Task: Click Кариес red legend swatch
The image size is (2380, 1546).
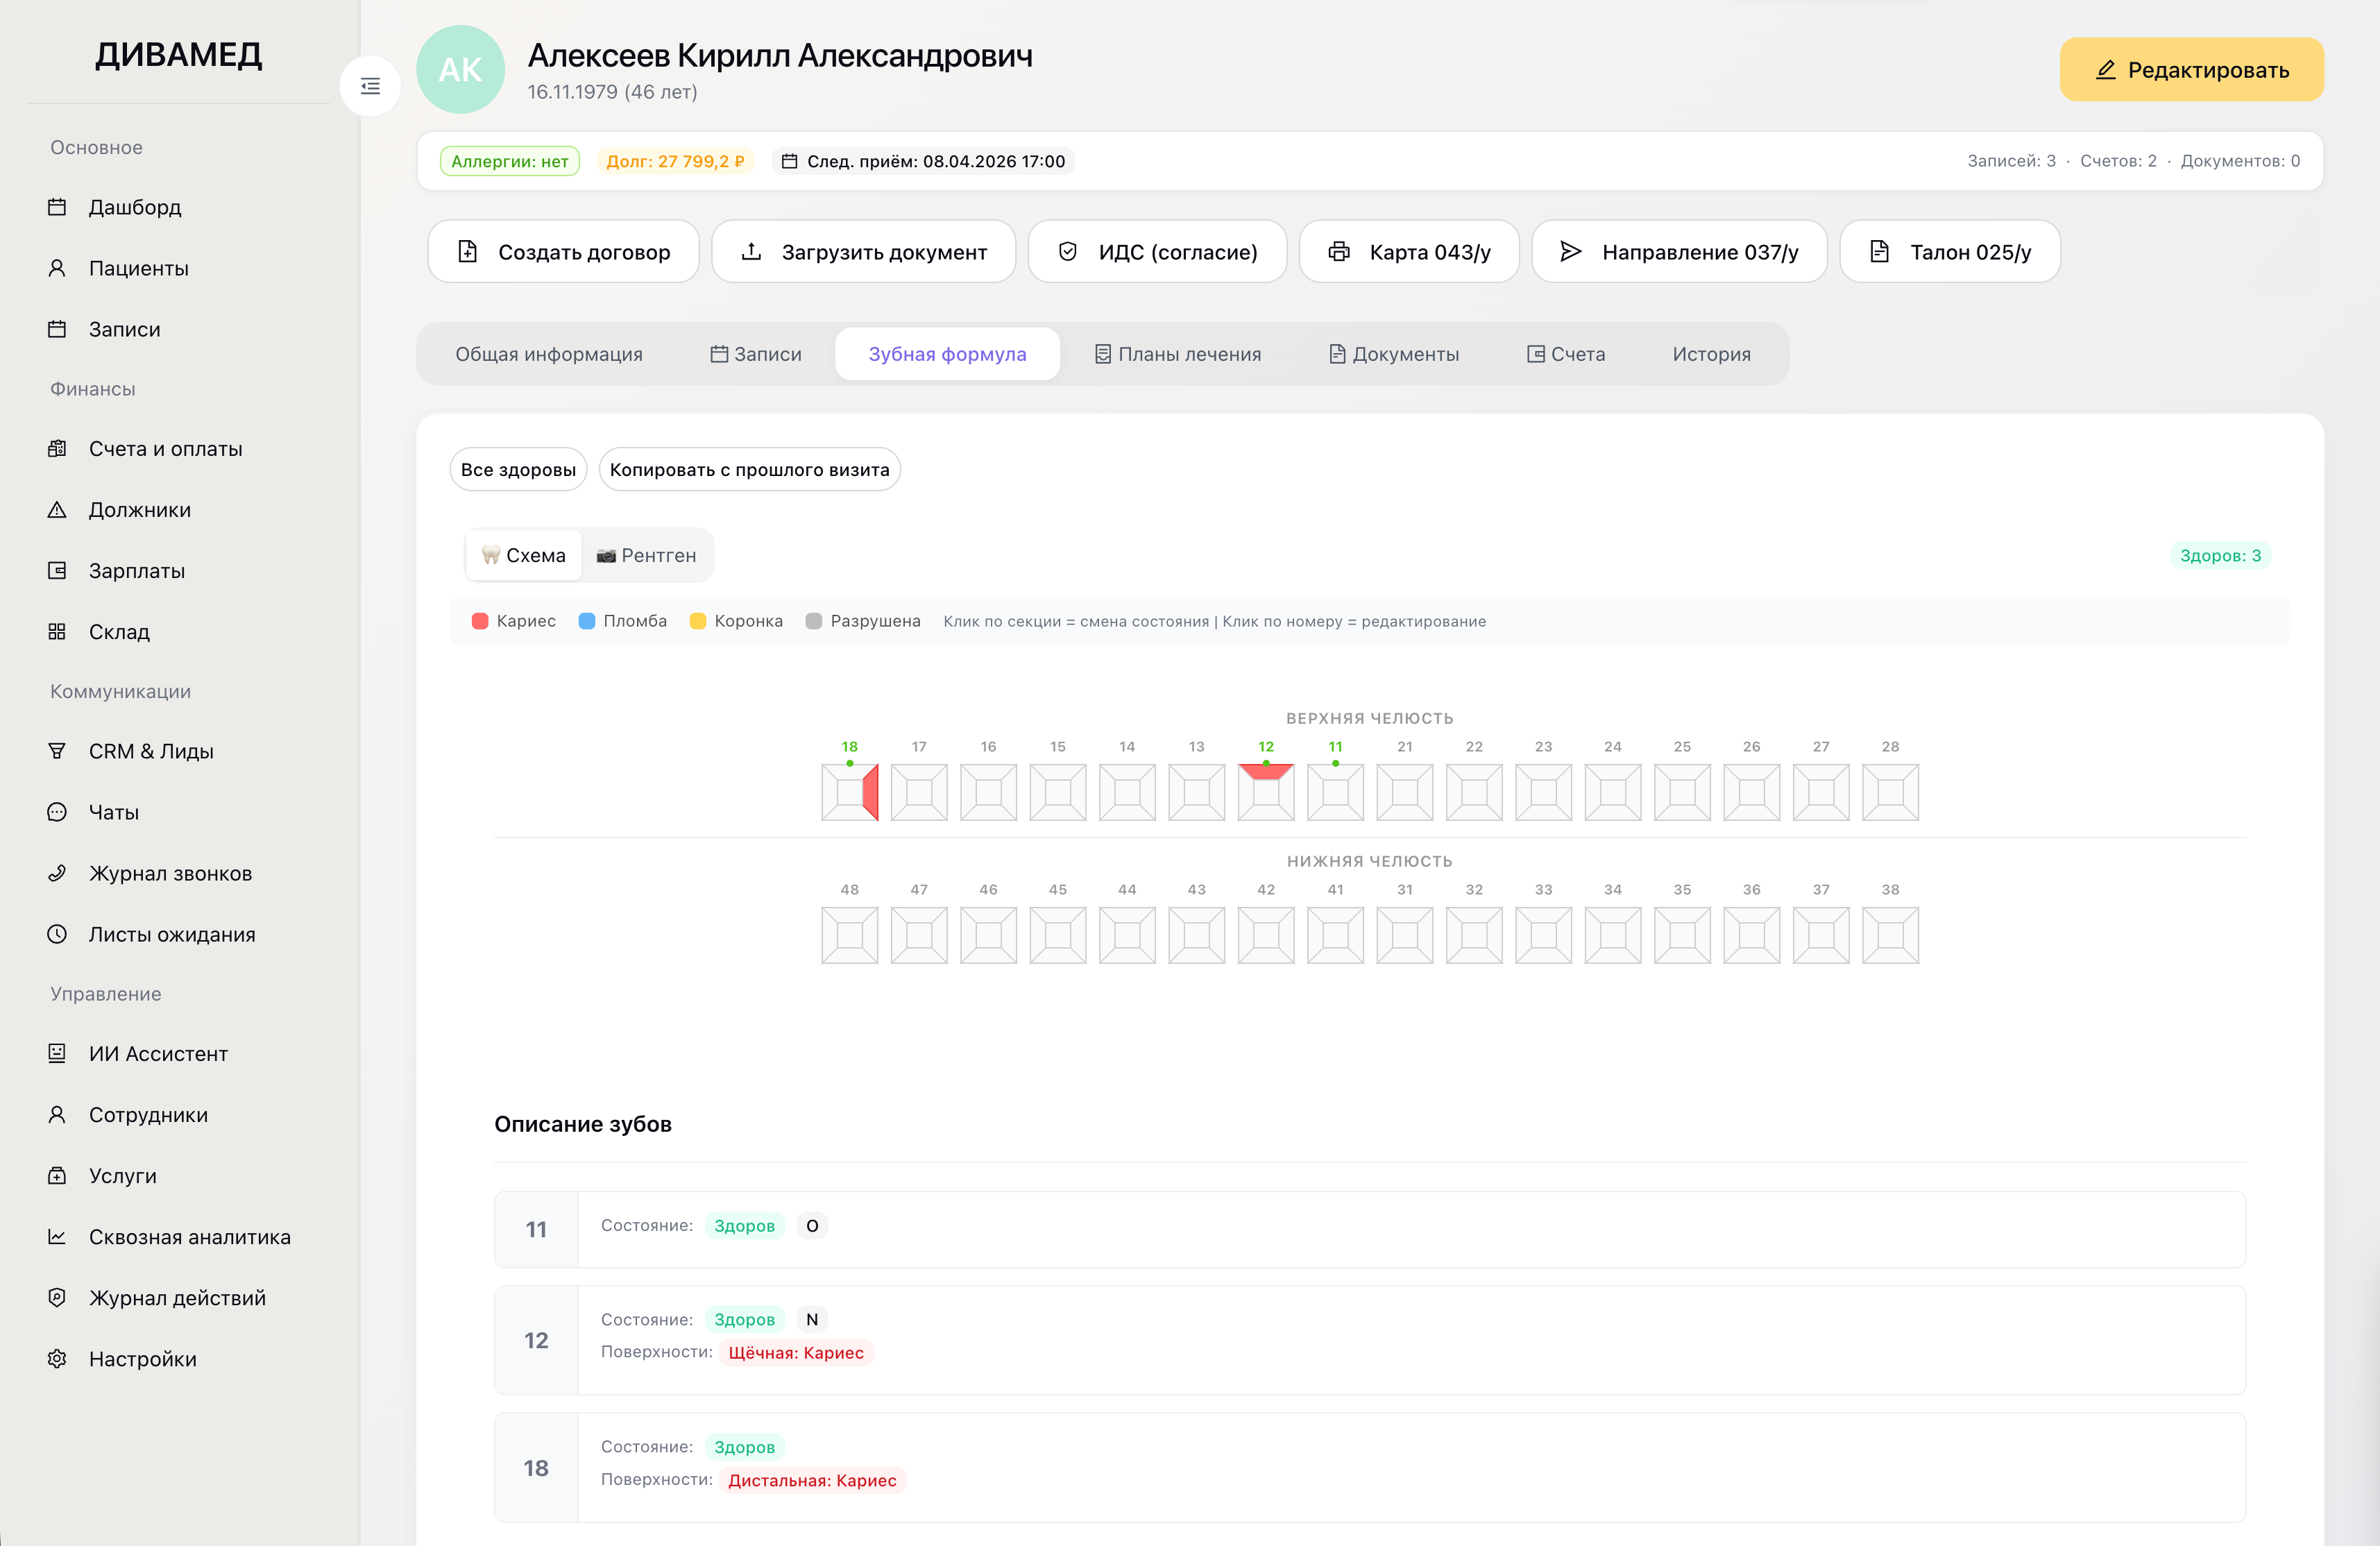Action: pos(480,622)
